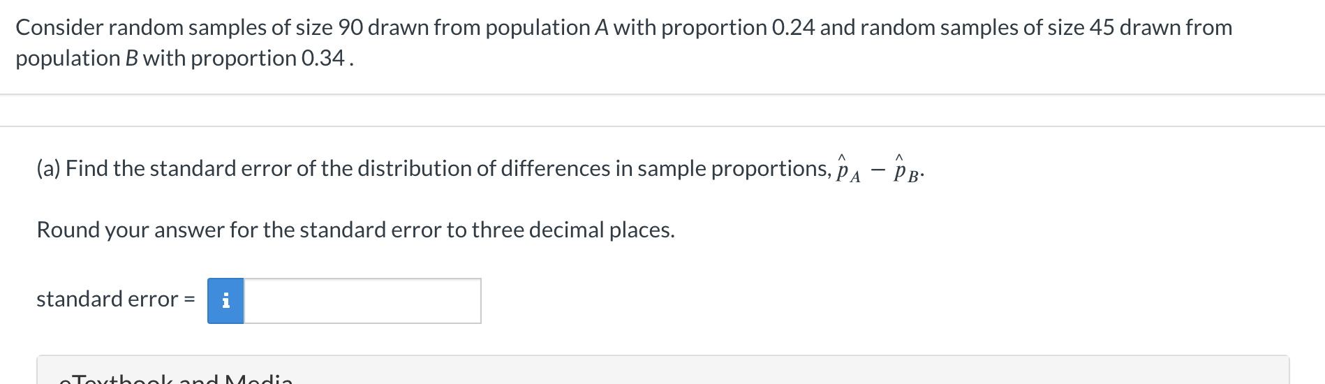Click the minus sign between p-hat symbols
The image size is (1325, 384).
tap(877, 170)
